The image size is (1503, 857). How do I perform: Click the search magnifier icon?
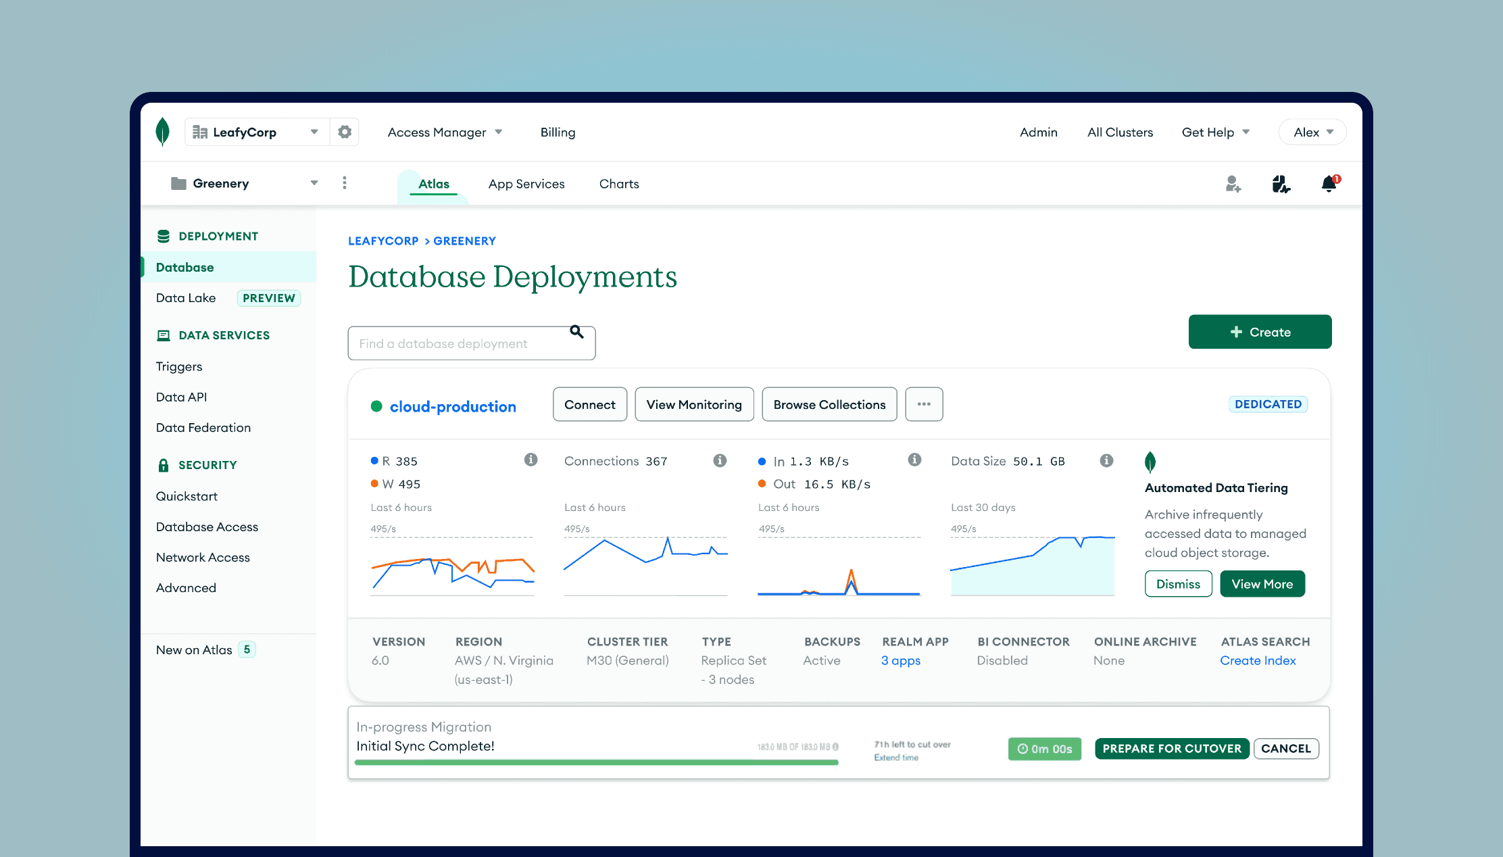click(576, 332)
